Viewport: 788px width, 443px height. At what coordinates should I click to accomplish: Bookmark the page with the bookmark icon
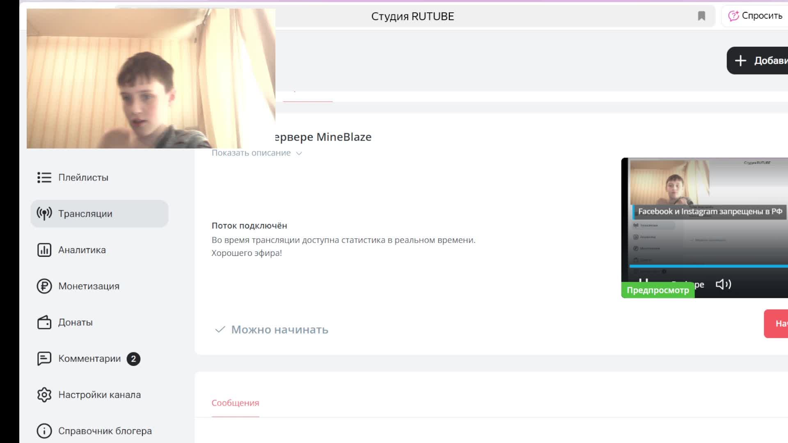tap(701, 16)
